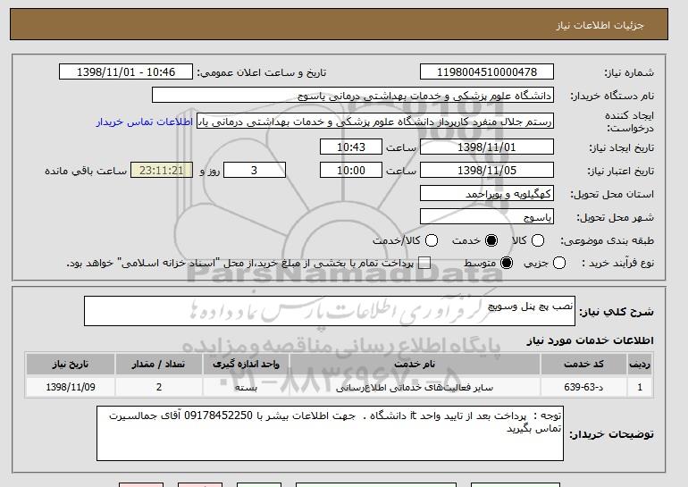The width and height of the screenshot is (688, 487).
Task: Click service code cell د-63-639
Action: click(583, 388)
